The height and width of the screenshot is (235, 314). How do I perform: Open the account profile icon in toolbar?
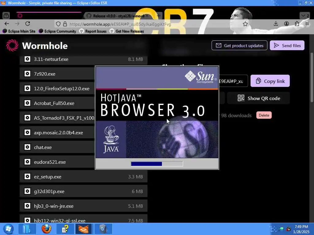pos(286,24)
